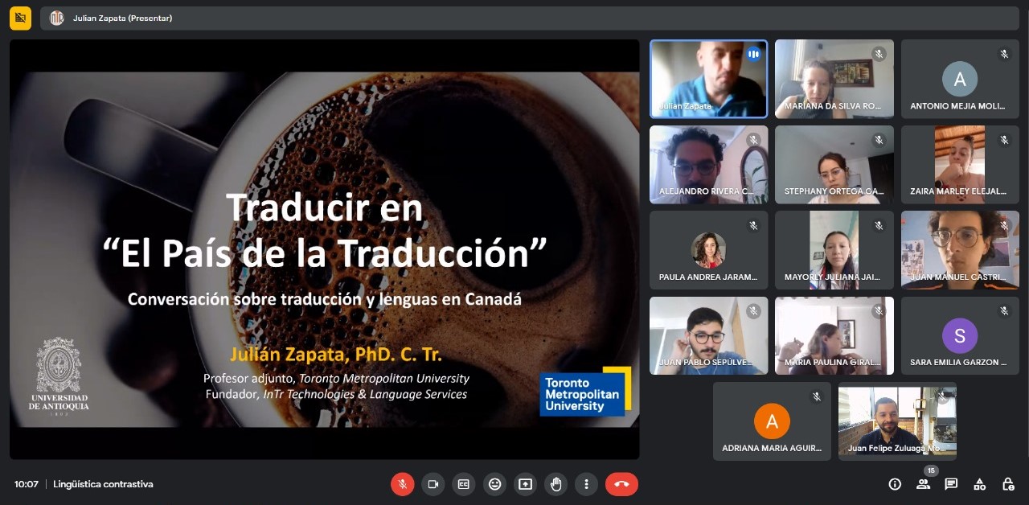Click the gray A avatar of Antonio Mejia
The width and height of the screenshot is (1029, 505).
click(960, 79)
